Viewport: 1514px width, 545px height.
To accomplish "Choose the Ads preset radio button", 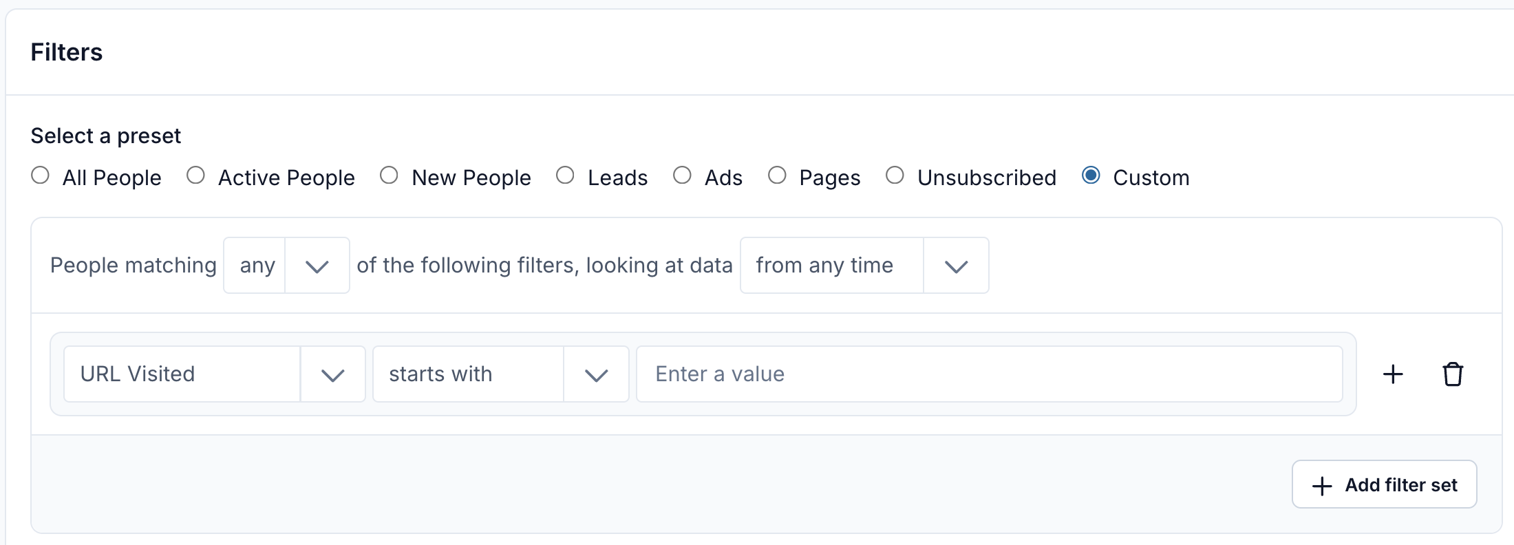I will coord(683,175).
